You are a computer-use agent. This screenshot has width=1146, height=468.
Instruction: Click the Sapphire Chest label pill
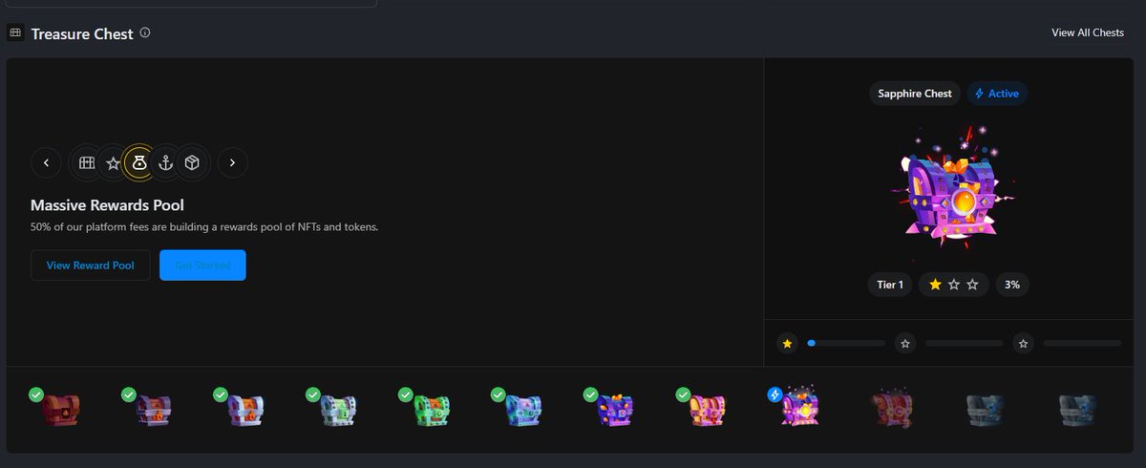point(915,94)
